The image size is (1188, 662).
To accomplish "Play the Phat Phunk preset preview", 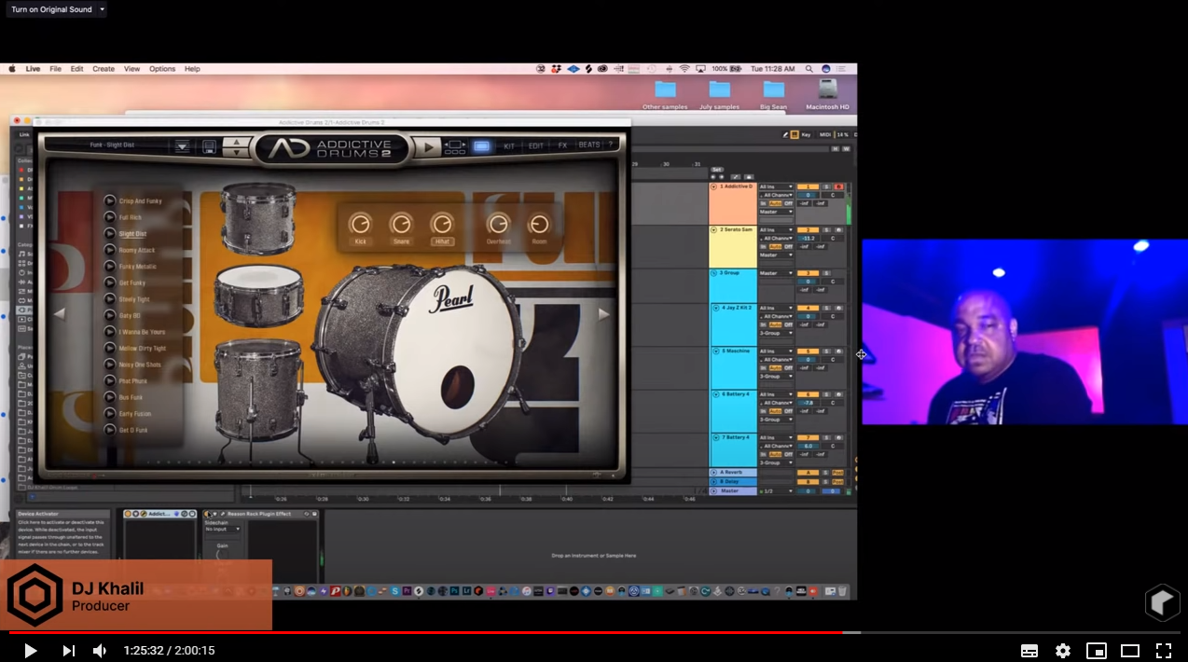I will 110,380.
